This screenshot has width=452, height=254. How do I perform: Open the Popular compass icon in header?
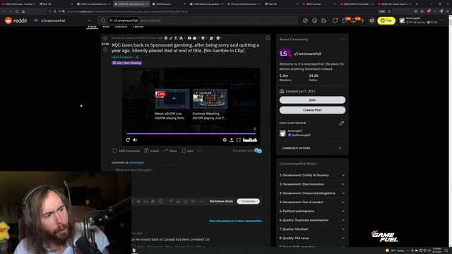pos(305,20)
